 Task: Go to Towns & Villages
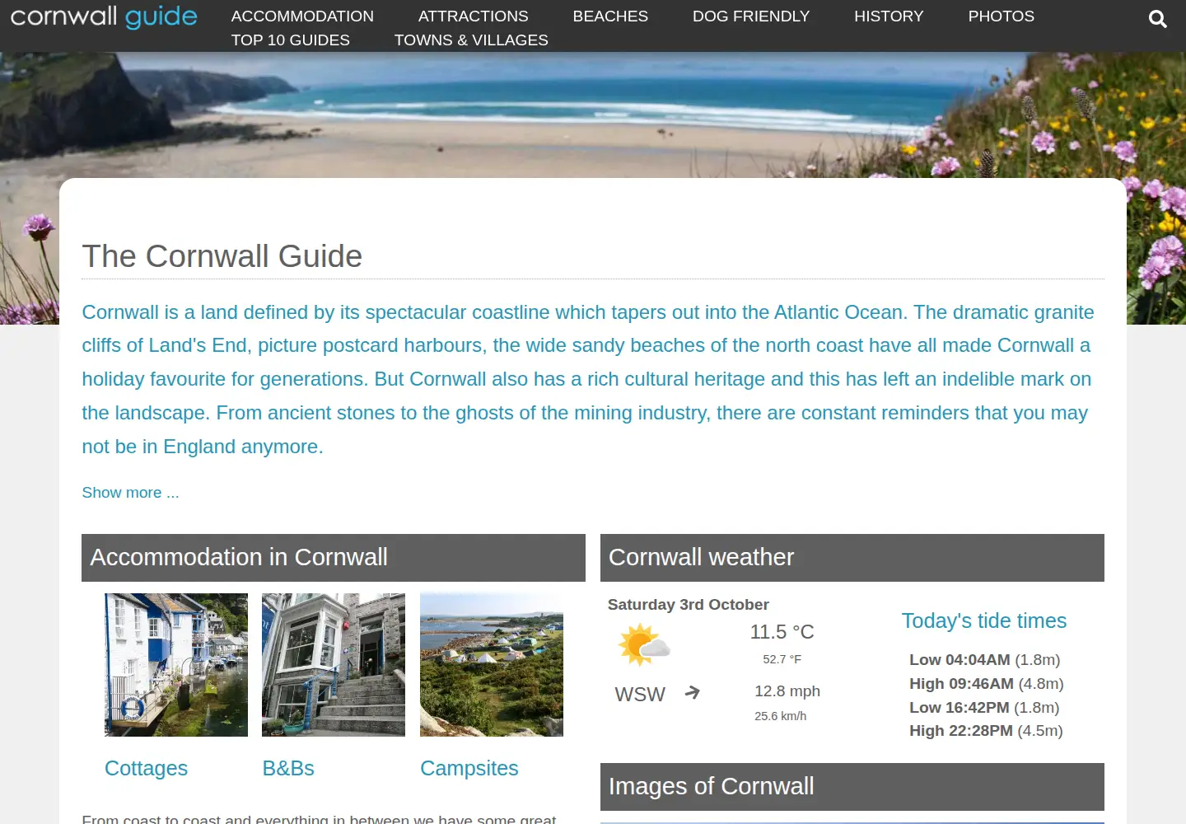coord(471,40)
